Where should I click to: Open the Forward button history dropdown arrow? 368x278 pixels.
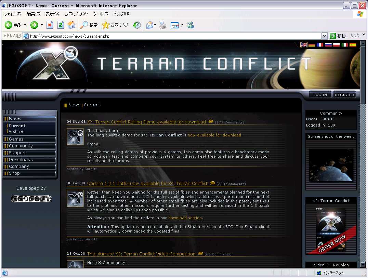[x=42, y=25]
